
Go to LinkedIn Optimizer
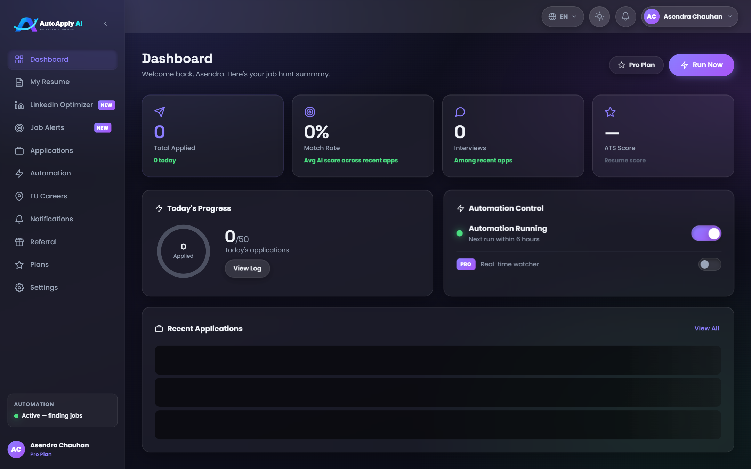[x=63, y=105]
